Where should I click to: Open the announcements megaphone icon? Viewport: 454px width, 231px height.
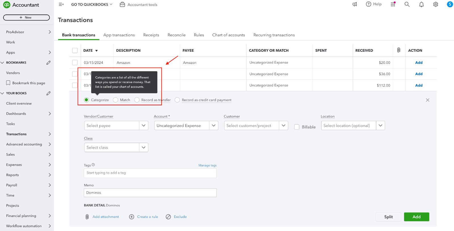coord(355,4)
